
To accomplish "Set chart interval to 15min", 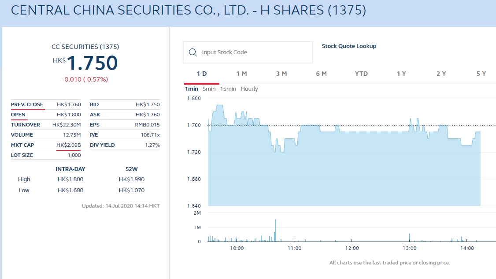I will pos(228,89).
